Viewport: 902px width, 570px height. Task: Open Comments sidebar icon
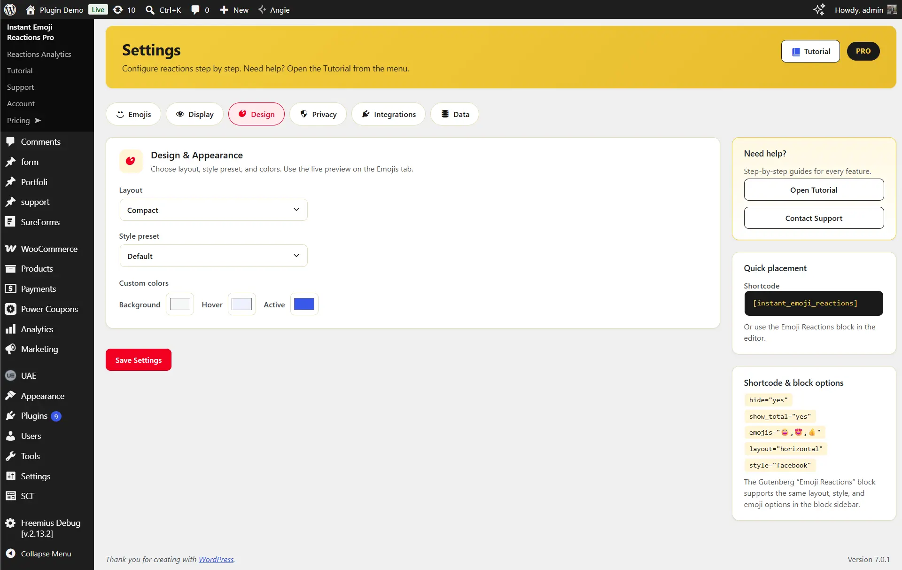pyautogui.click(x=10, y=141)
